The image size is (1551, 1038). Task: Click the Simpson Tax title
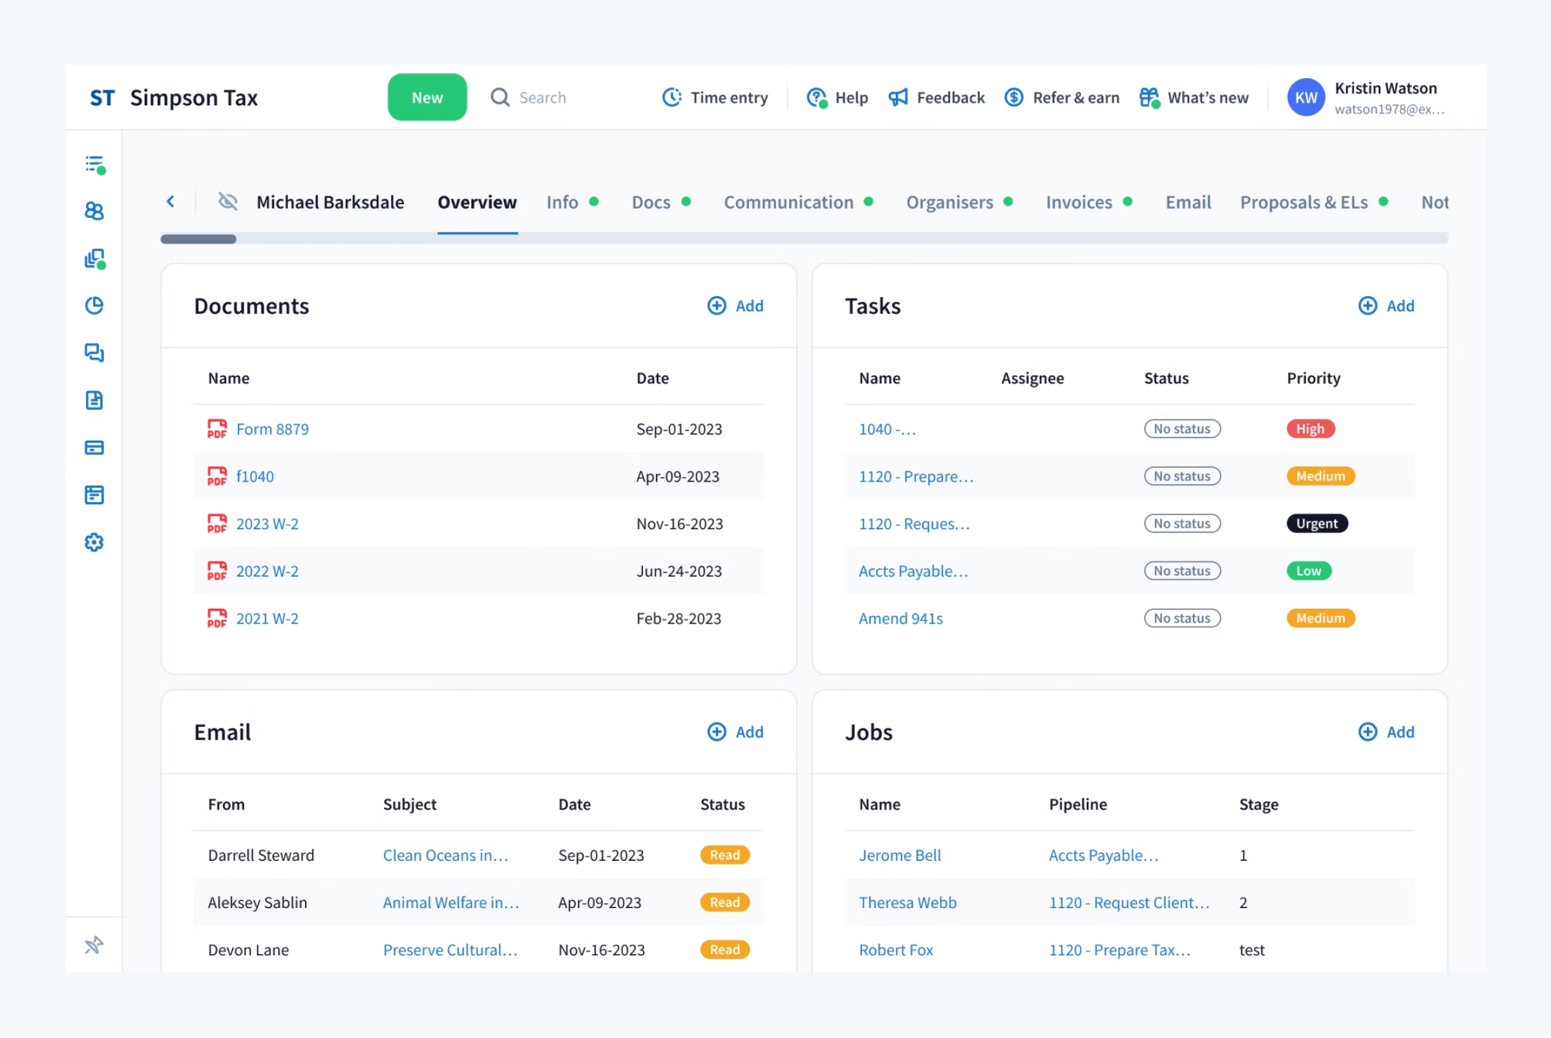pos(194,98)
